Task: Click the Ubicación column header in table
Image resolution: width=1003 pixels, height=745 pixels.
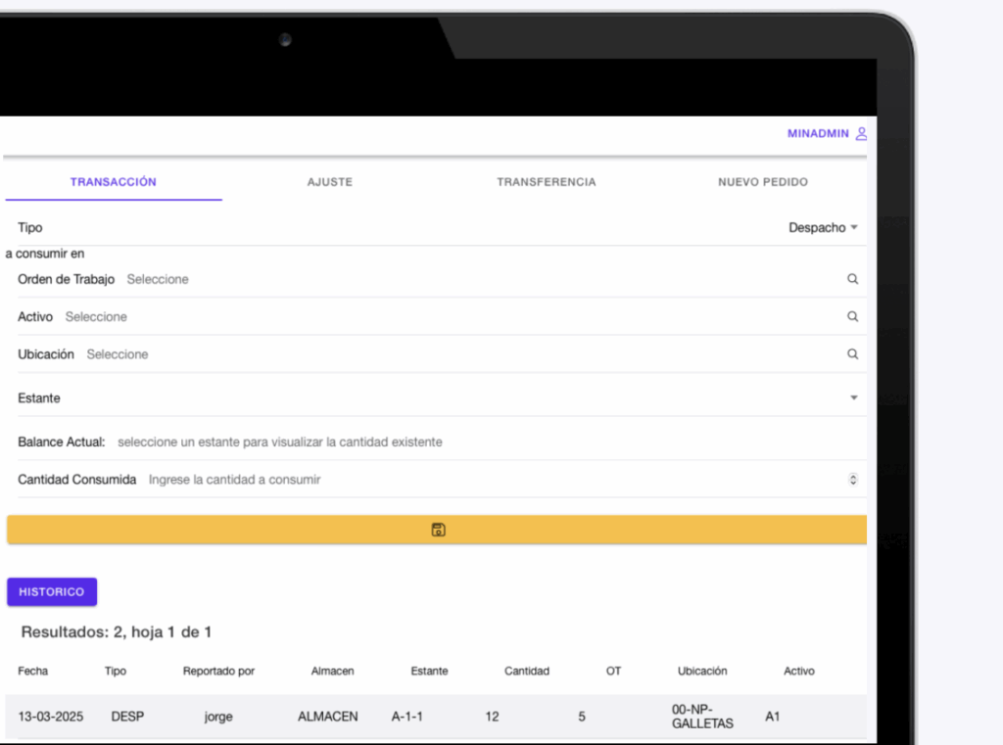Action: (x=702, y=671)
